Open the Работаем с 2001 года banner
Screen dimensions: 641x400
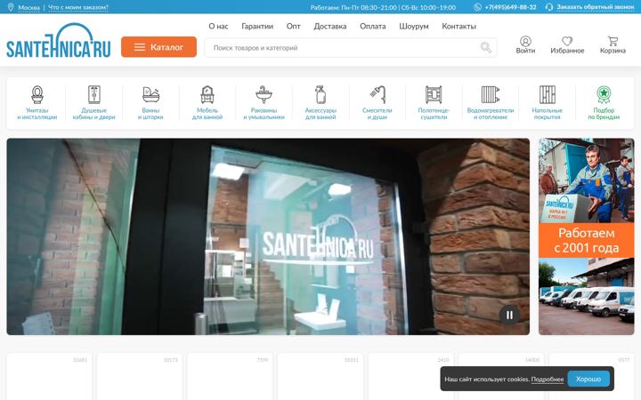coord(586,236)
